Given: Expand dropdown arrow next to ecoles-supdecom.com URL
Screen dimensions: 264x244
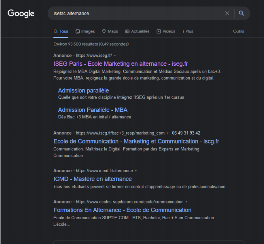Looking at the screenshot, I should [186, 202].
